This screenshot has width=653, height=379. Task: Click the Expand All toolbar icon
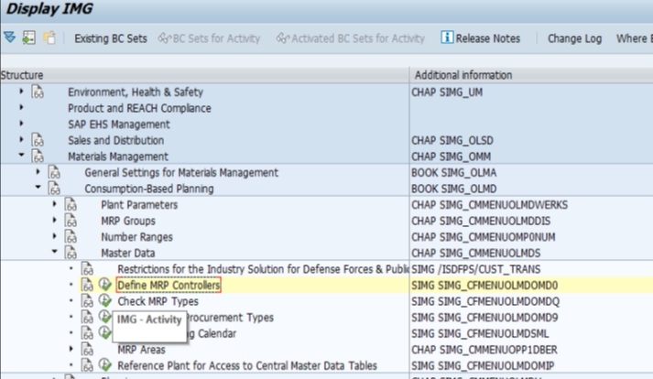[x=9, y=38]
